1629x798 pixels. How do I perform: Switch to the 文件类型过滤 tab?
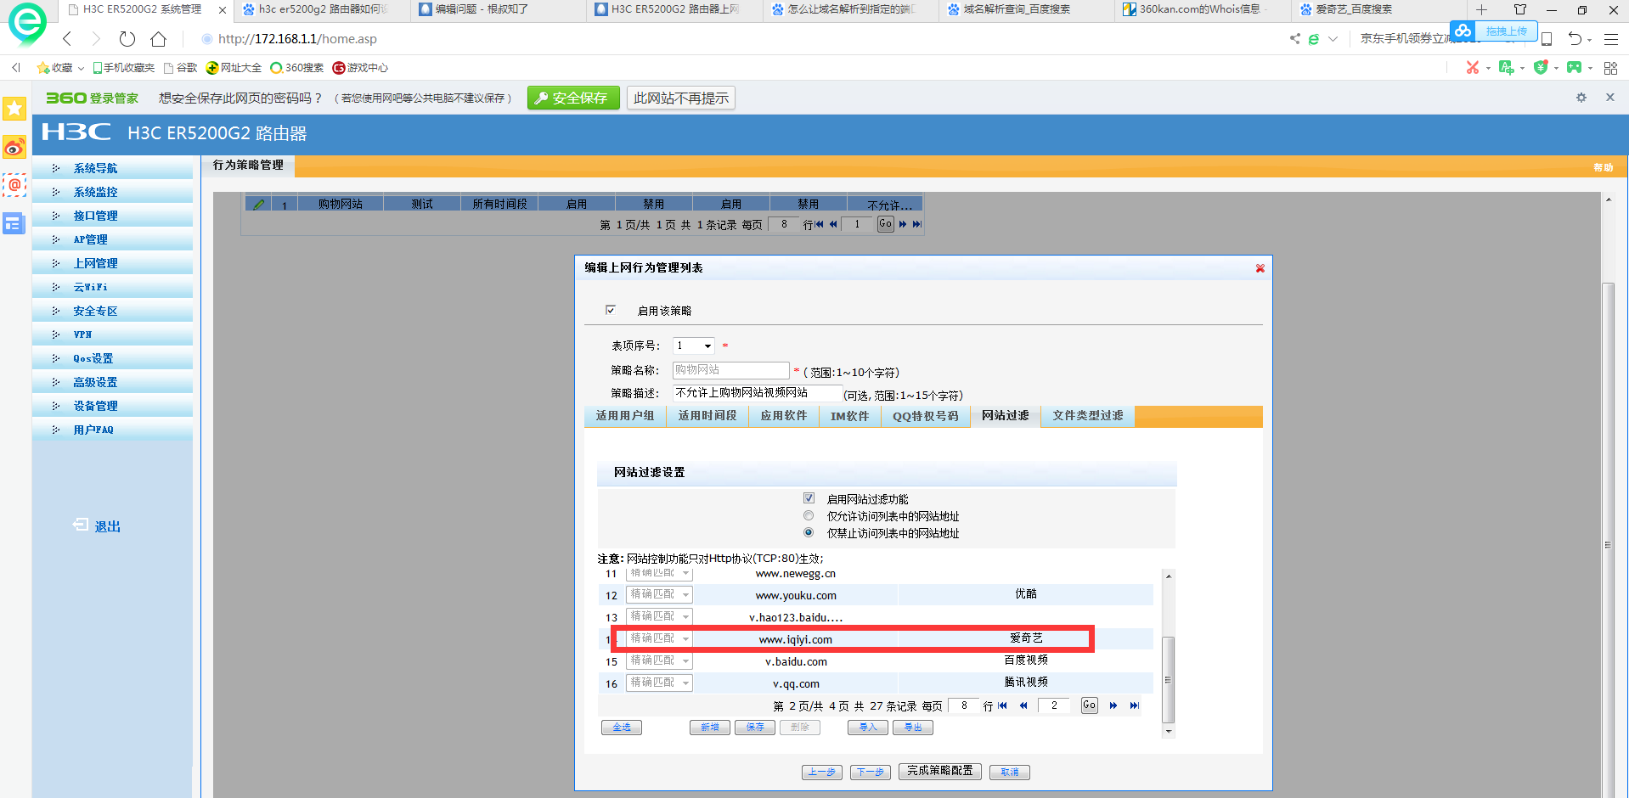click(1088, 416)
